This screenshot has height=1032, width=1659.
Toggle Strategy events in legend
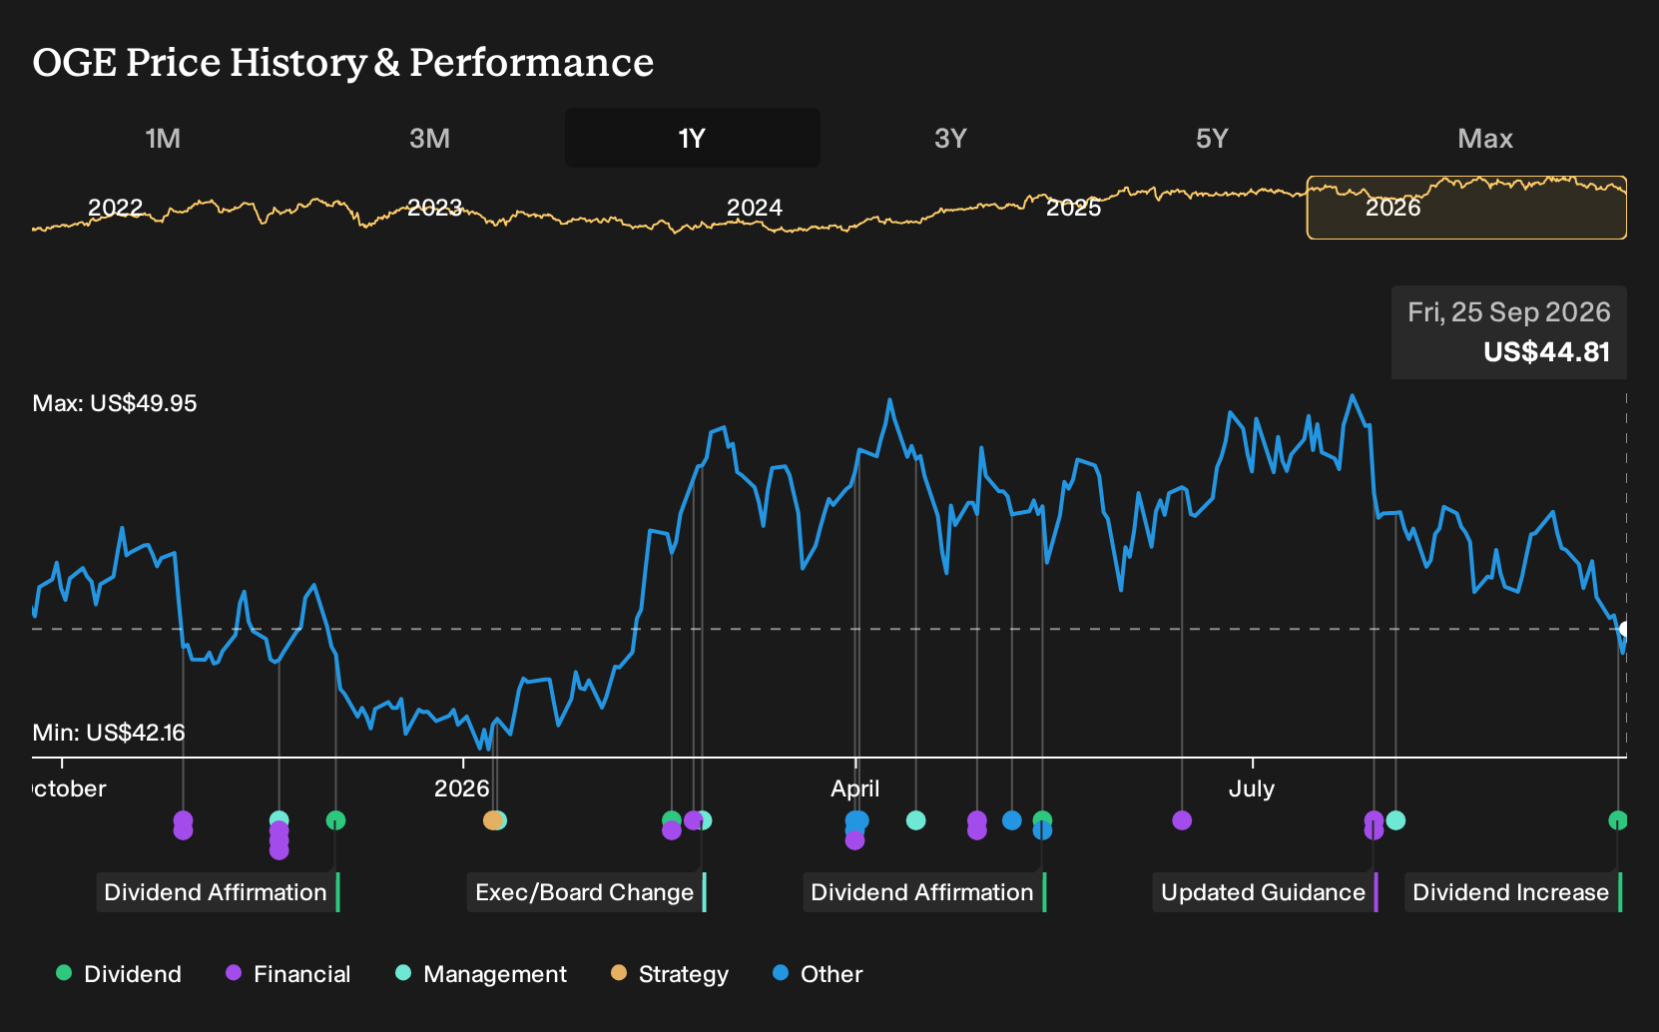[670, 974]
